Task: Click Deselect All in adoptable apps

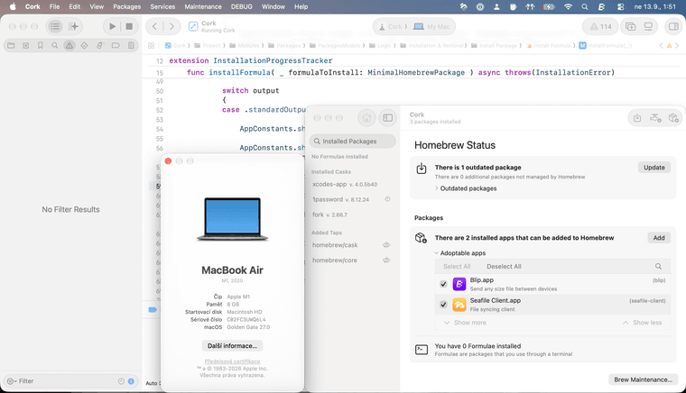Action: 504,267
